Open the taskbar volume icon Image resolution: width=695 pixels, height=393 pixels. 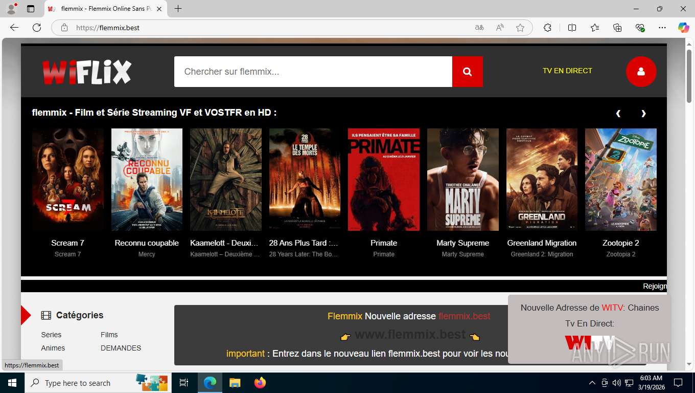pos(616,383)
